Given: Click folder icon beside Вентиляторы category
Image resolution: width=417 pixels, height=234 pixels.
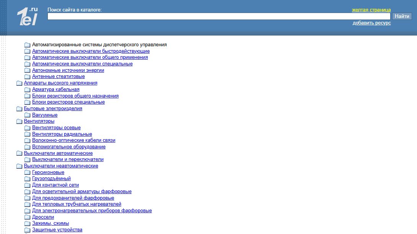Looking at the screenshot, I should click(19, 122).
